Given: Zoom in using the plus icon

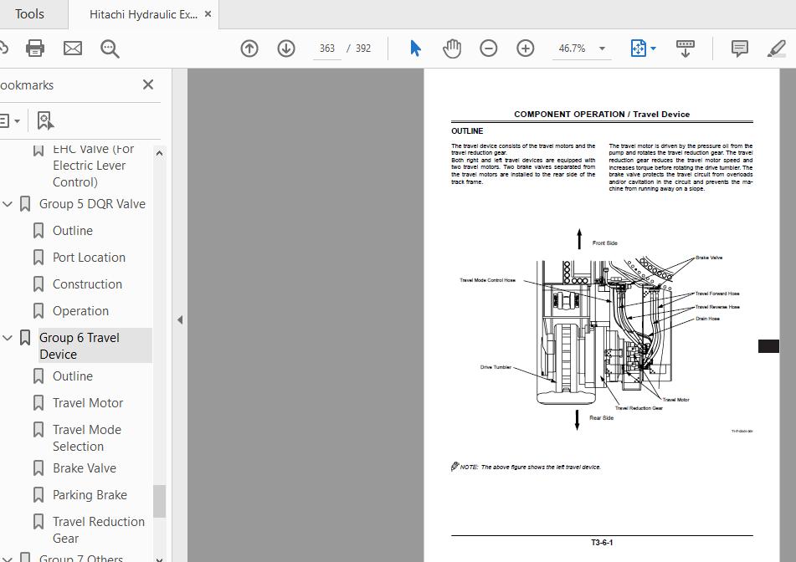Looking at the screenshot, I should coord(526,48).
